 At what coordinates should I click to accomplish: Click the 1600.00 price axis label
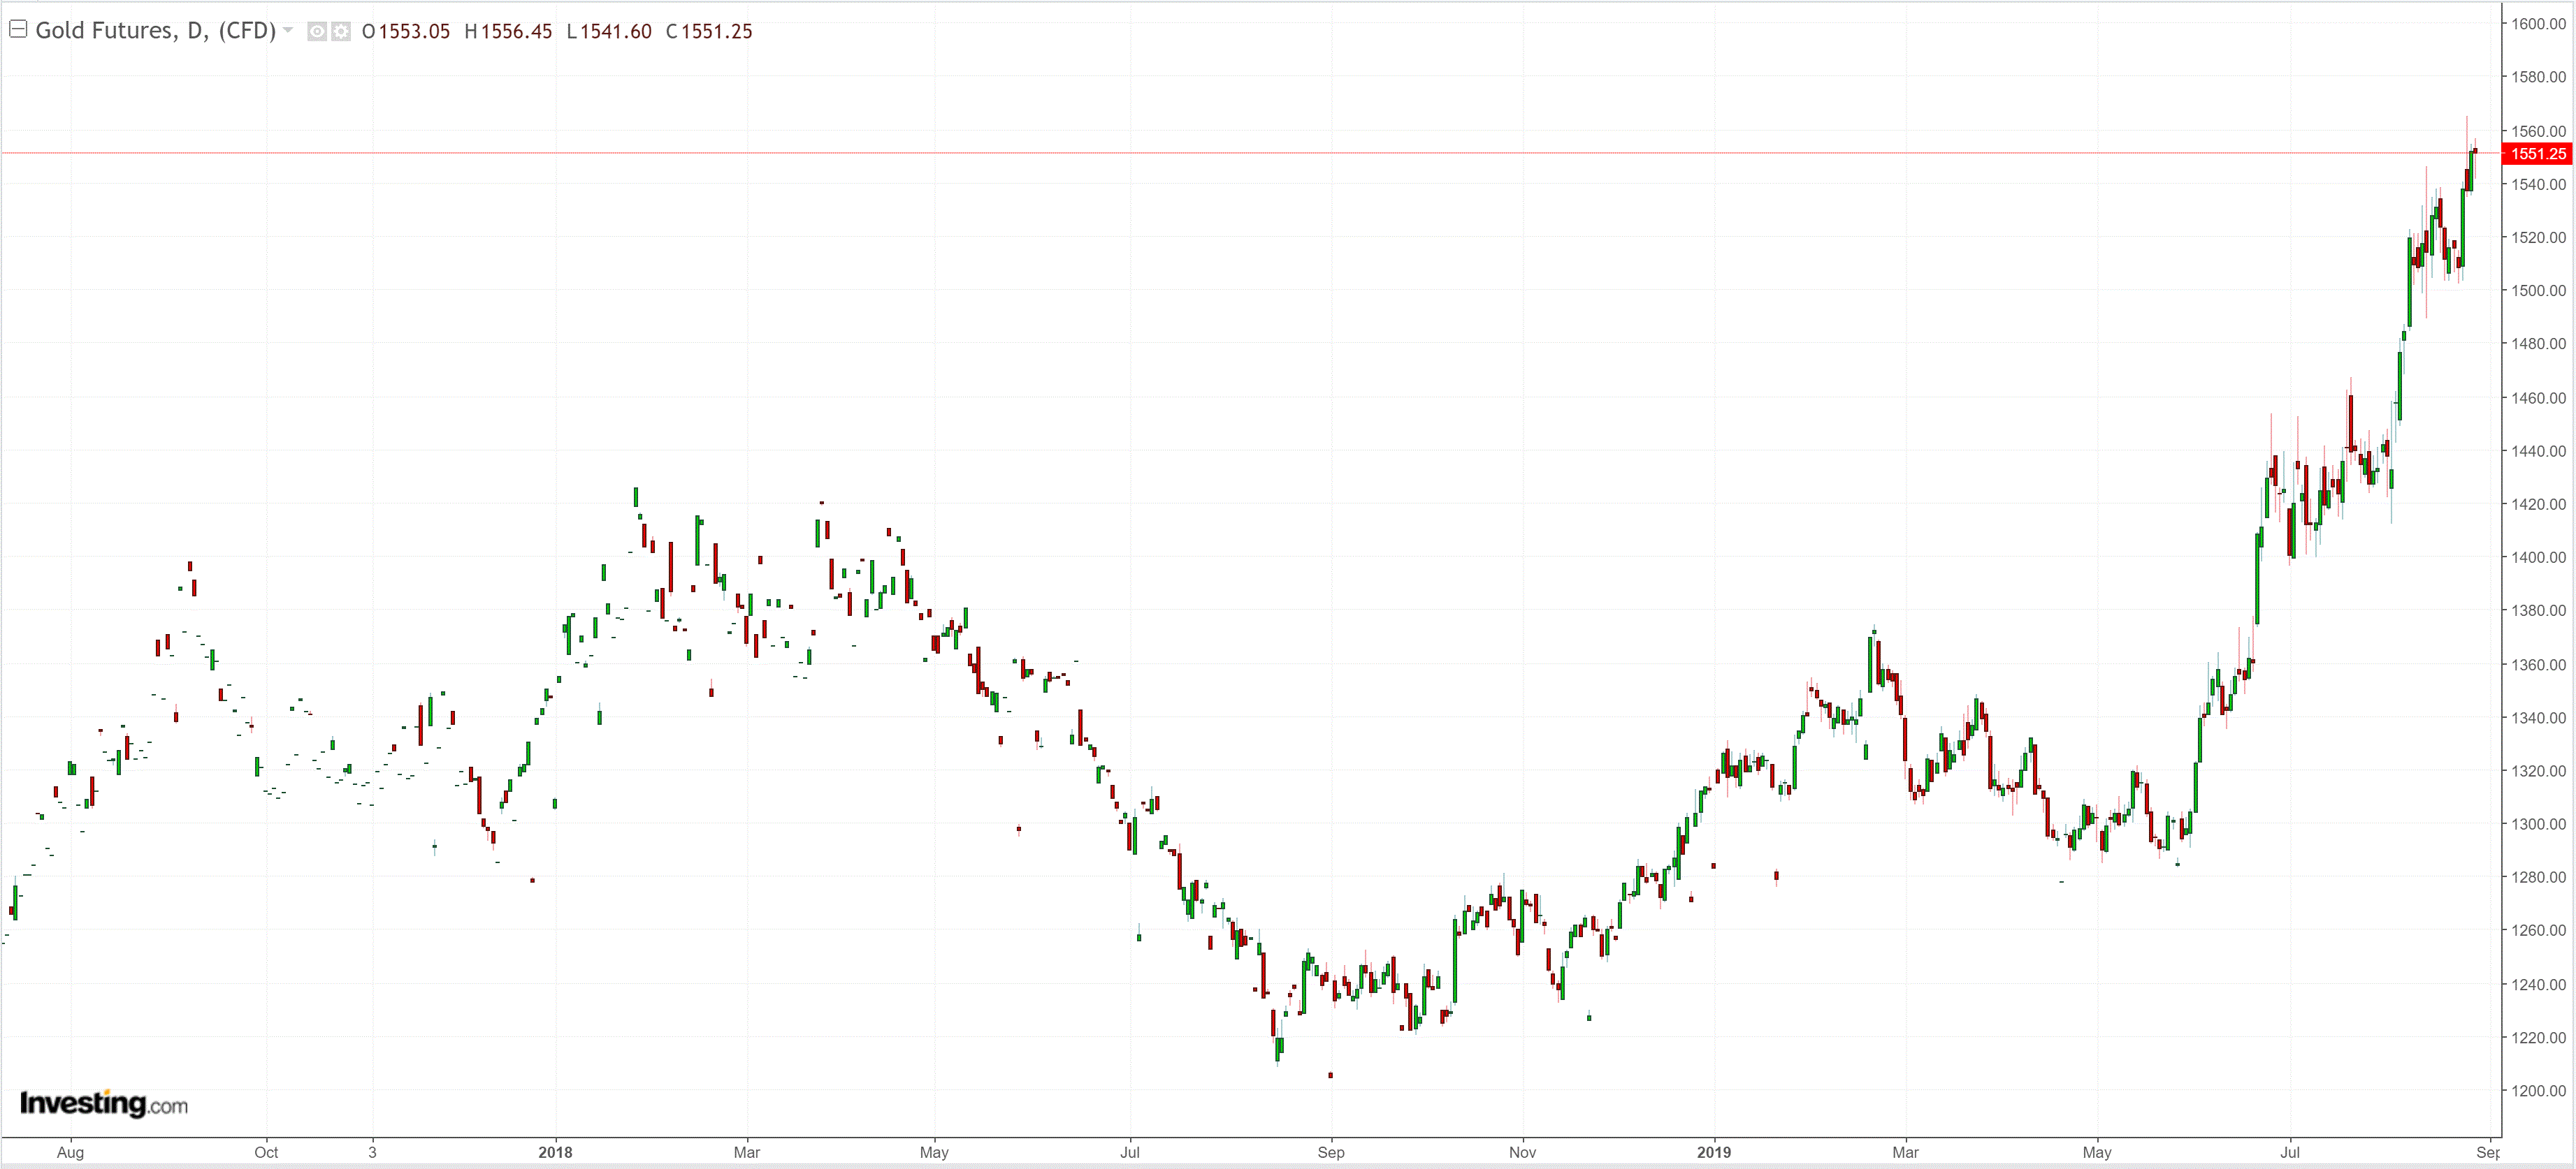click(2538, 24)
